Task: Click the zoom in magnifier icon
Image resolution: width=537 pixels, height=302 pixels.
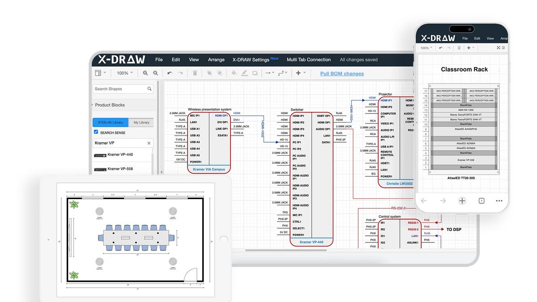Action: coord(145,73)
